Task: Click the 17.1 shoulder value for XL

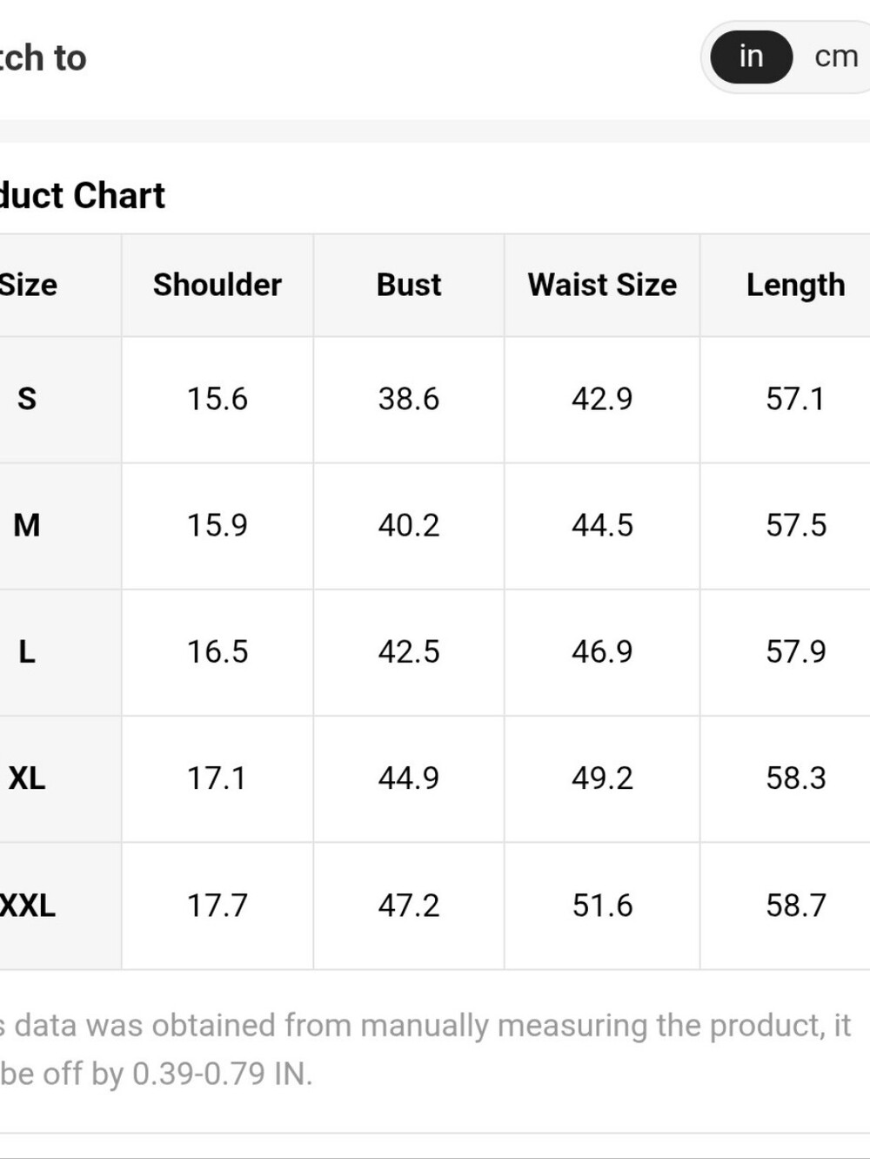Action: [x=217, y=778]
